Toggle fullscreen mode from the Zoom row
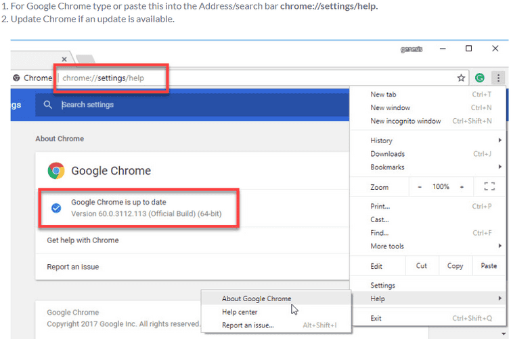The height and width of the screenshot is (339, 511). click(489, 187)
